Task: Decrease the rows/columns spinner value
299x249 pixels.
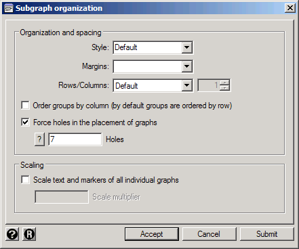Action: [x=224, y=88]
